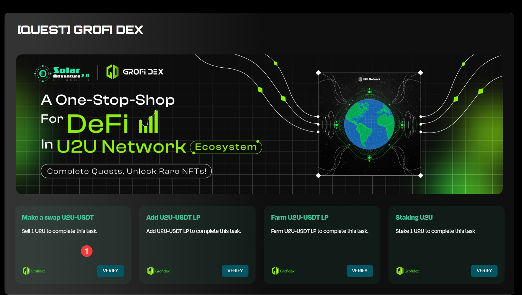Click the [QUEST] GROFI DEX page heading

(x=80, y=30)
